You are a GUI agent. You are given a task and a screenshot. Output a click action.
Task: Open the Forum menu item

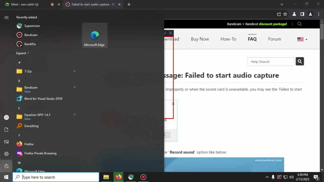pos(275,39)
